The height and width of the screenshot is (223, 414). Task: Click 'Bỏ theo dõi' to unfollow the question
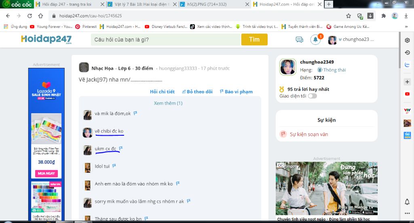coord(197,92)
